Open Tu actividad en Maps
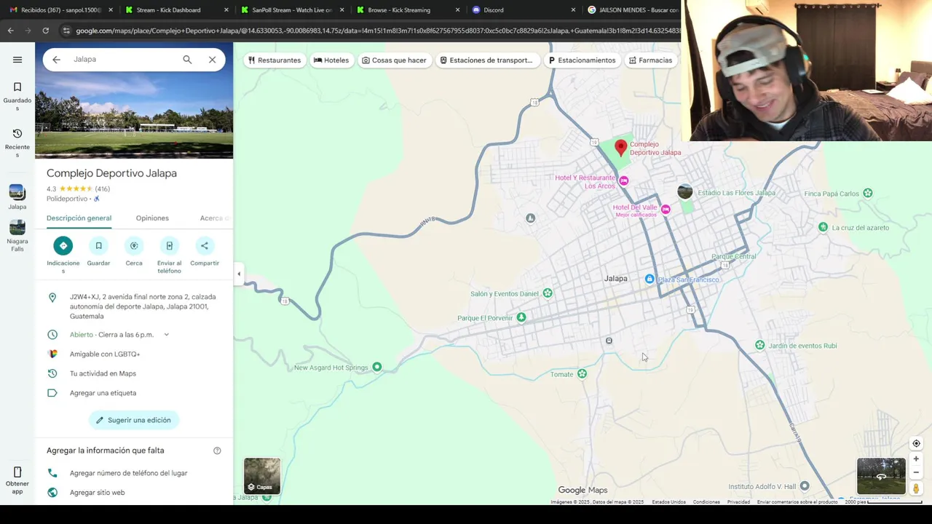The height and width of the screenshot is (524, 932). coord(134,373)
